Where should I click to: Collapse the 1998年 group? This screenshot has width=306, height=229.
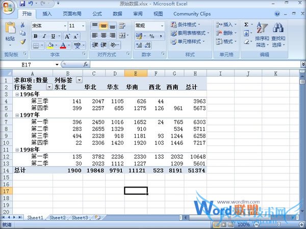click(x=17, y=150)
